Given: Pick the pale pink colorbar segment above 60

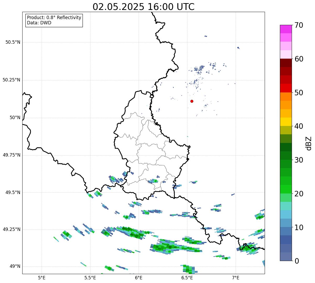Looking at the screenshot, I should pos(286,54).
